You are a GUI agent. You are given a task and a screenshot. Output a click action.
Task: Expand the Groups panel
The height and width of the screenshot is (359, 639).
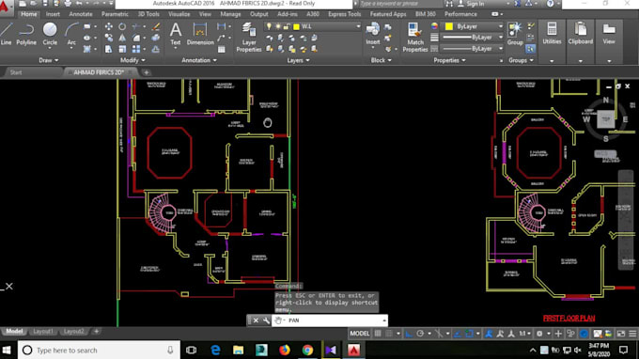pyautogui.click(x=521, y=60)
